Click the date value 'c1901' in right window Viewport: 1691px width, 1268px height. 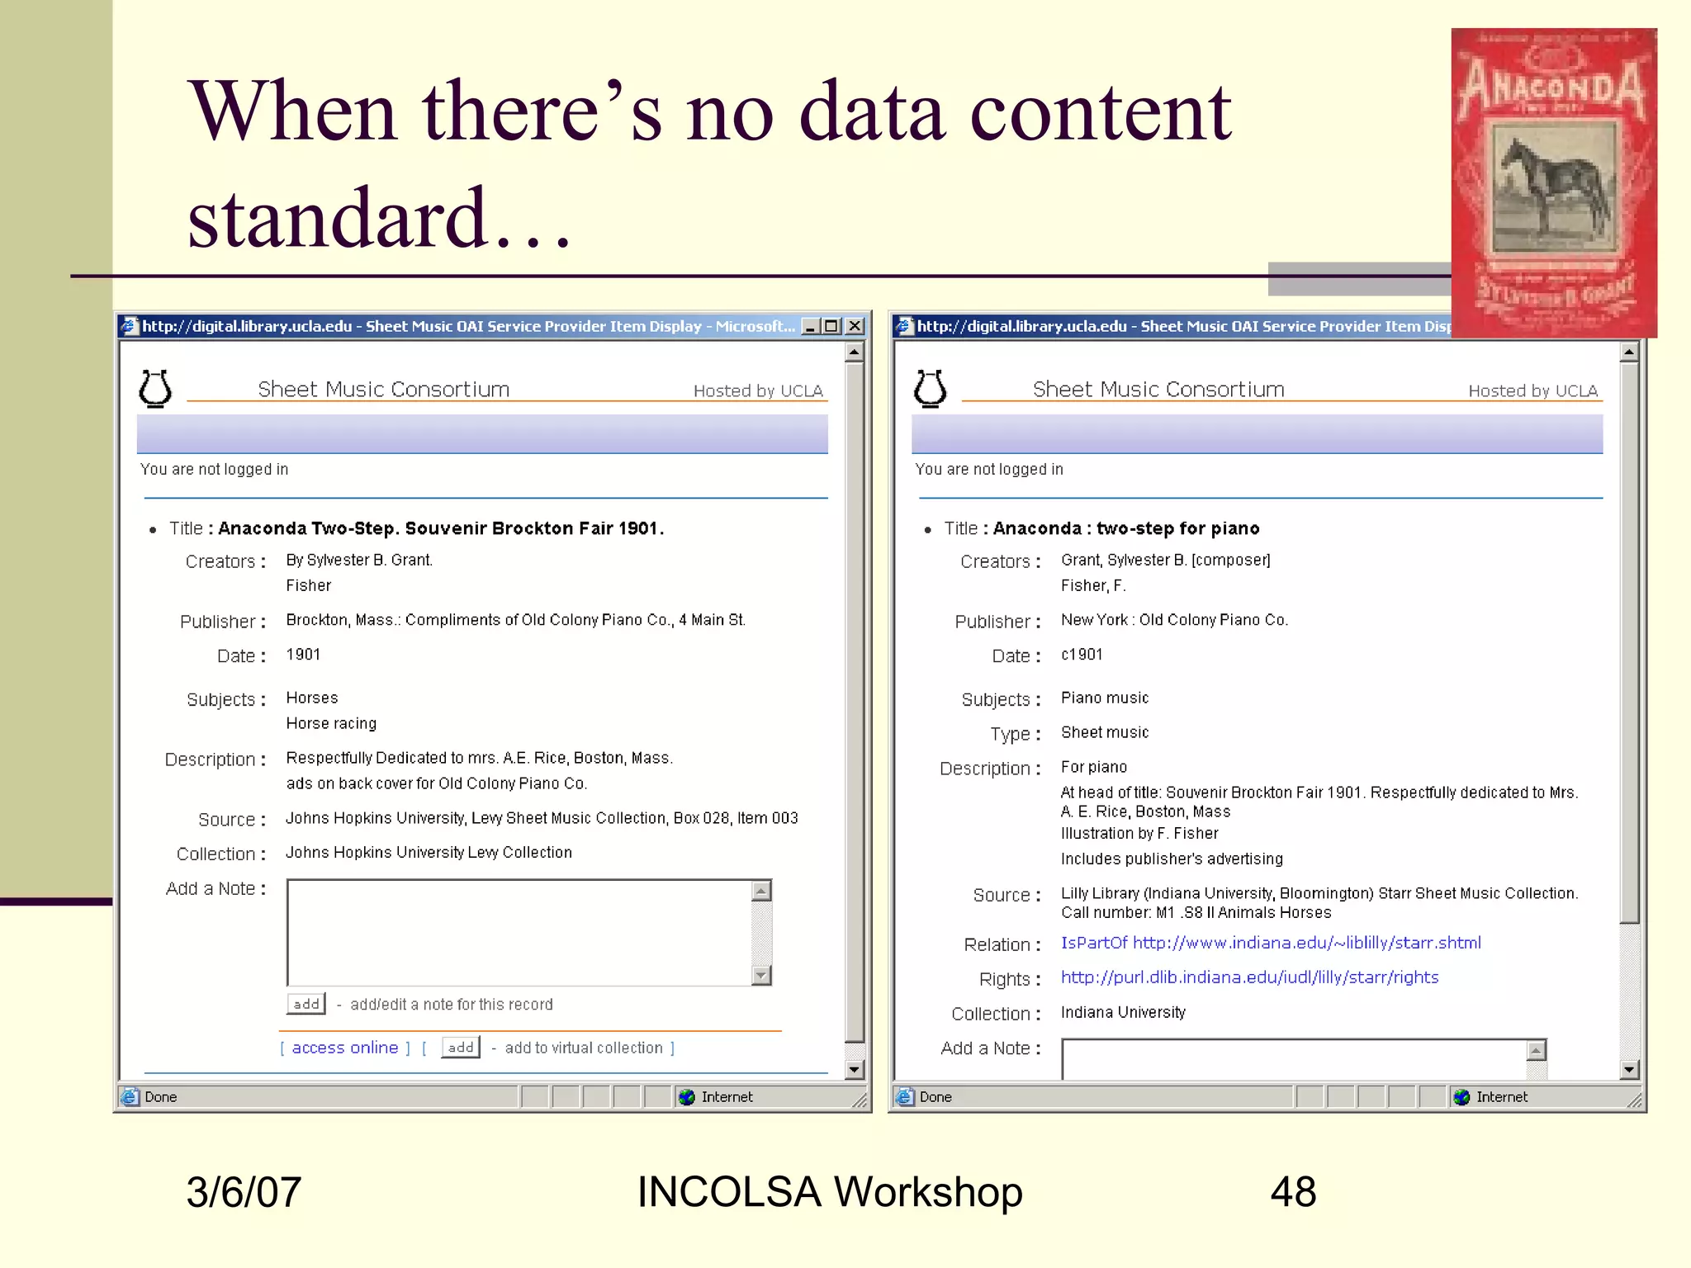click(x=1082, y=655)
